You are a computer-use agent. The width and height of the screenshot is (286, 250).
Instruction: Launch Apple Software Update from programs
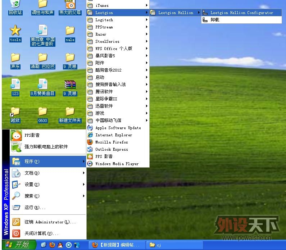[118, 128]
